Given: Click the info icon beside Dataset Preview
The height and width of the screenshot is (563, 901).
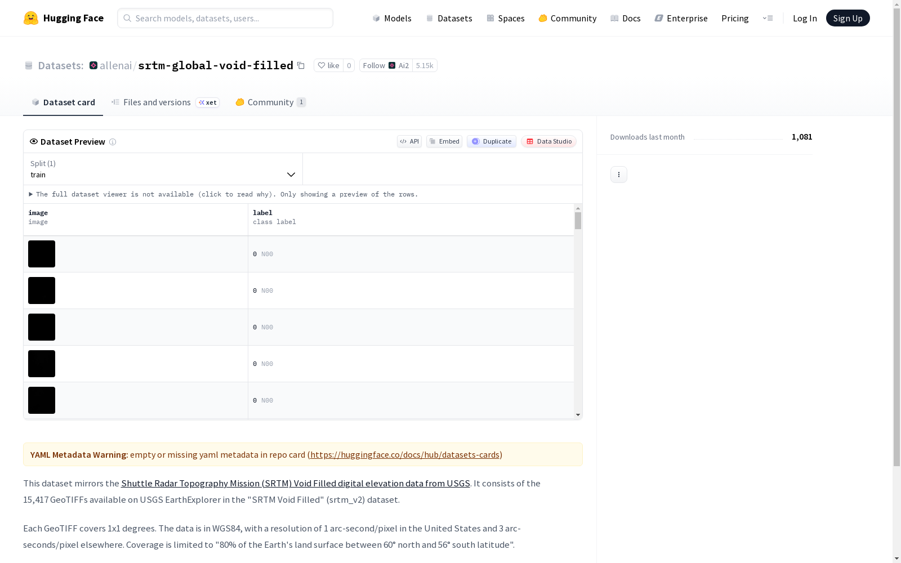Looking at the screenshot, I should [113, 142].
